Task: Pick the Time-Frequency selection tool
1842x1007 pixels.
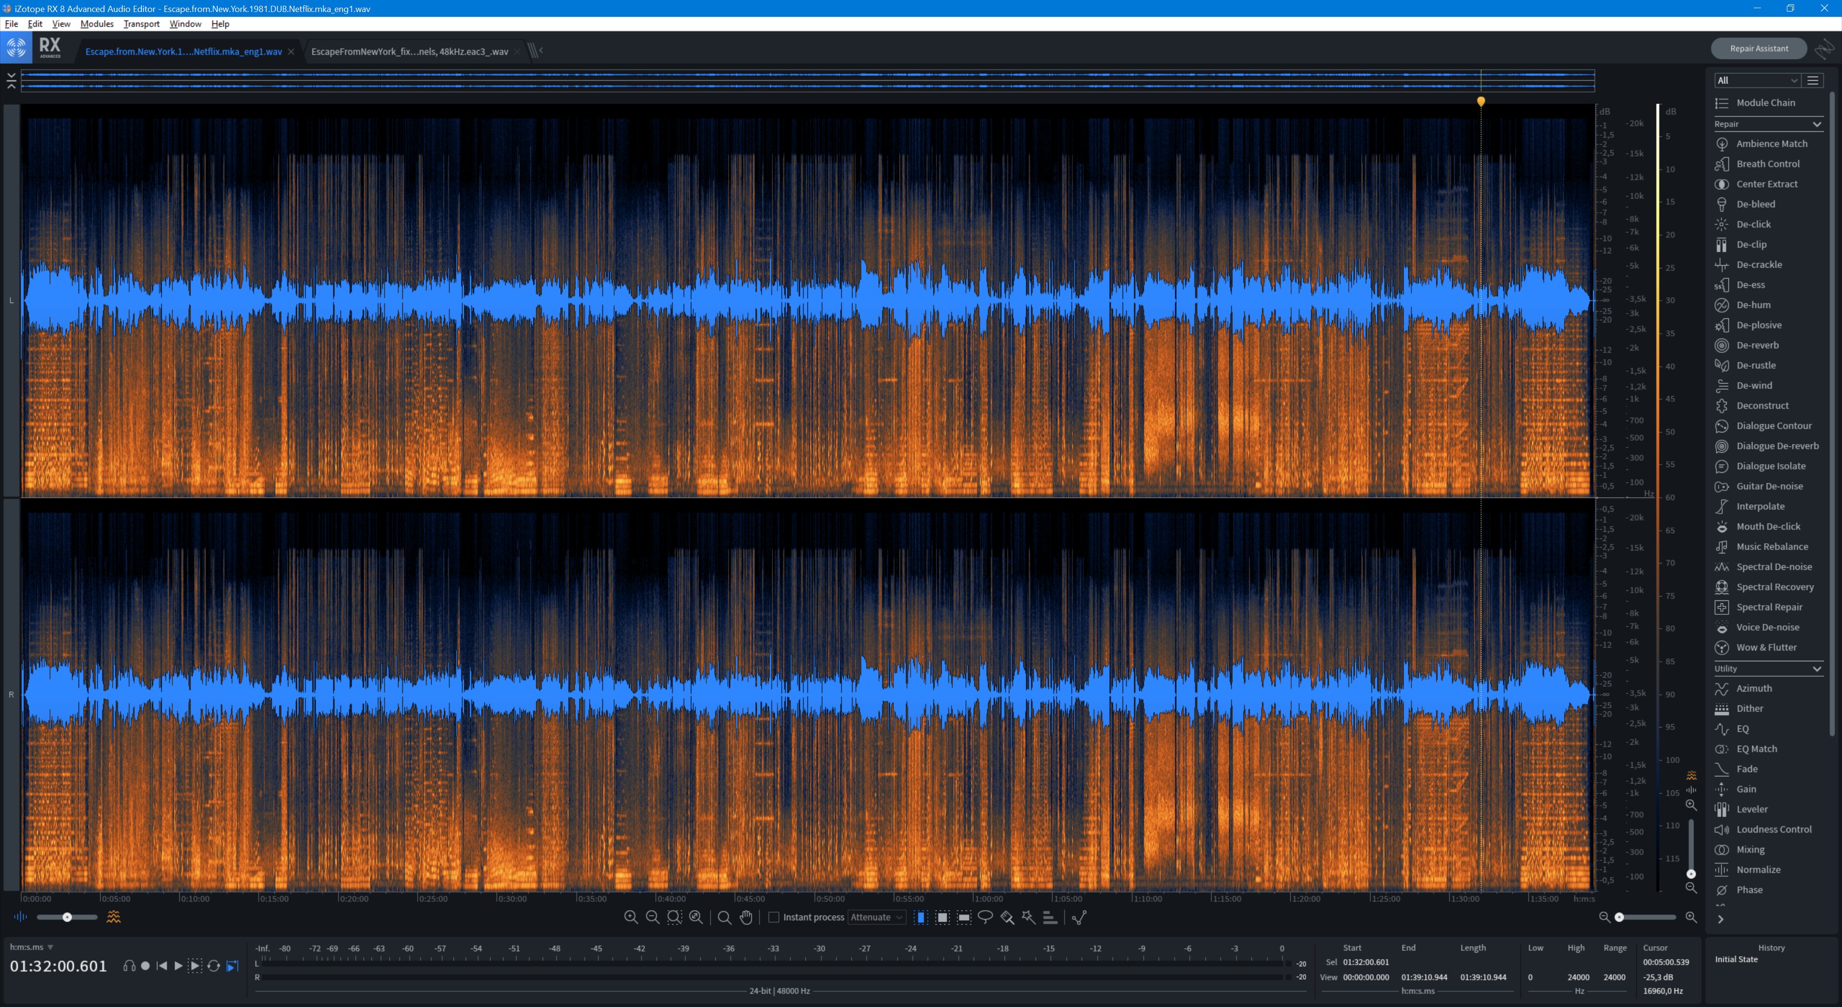Action: pyautogui.click(x=943, y=917)
